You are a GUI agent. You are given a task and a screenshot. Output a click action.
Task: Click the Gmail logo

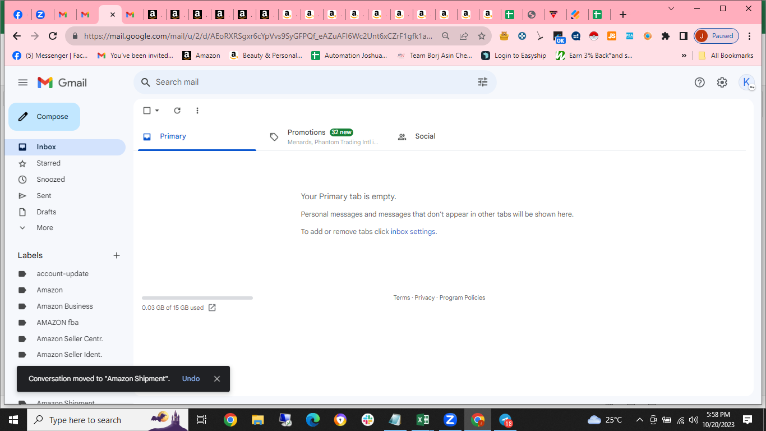pos(62,82)
